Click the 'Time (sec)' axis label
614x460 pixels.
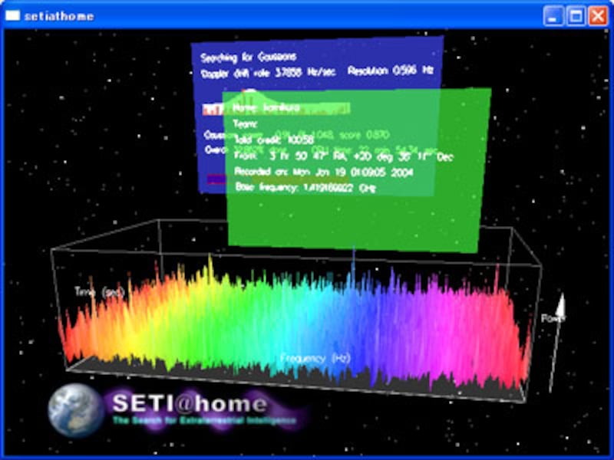point(100,292)
